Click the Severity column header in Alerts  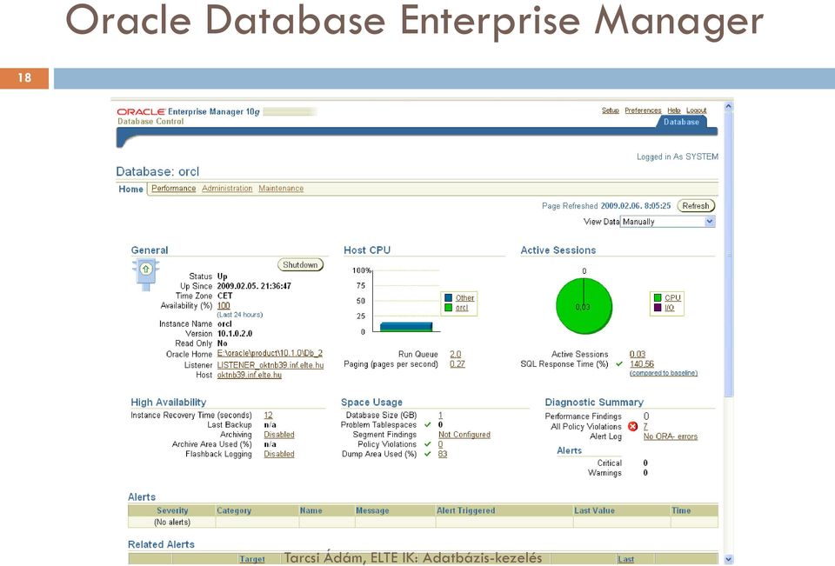[172, 510]
